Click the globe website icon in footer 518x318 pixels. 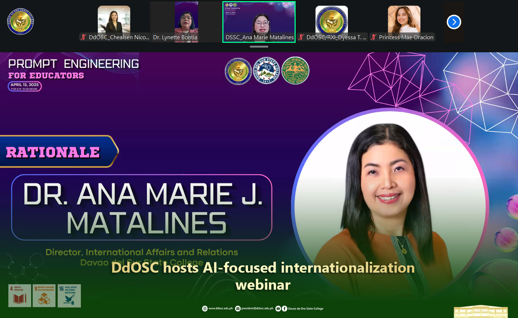click(x=205, y=309)
